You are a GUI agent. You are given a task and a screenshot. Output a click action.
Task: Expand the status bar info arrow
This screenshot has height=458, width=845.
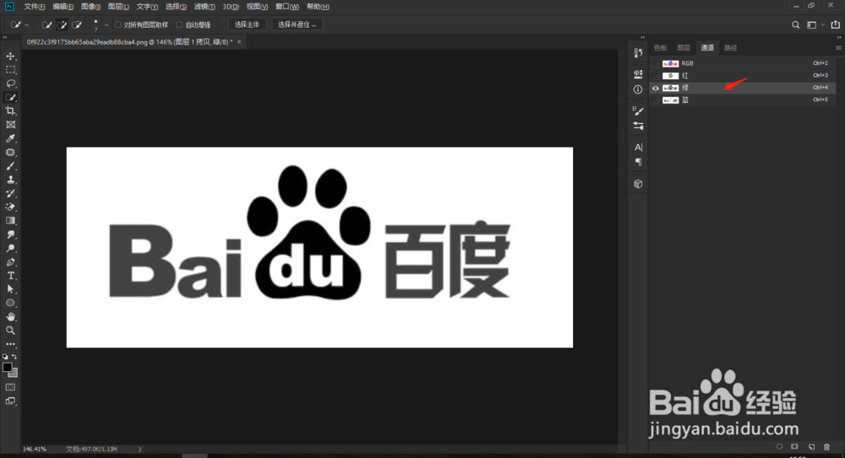[139, 449]
